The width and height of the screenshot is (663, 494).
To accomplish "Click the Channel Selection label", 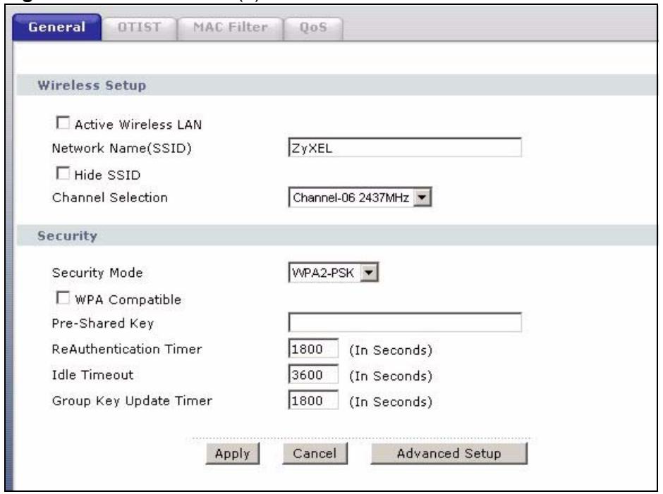I will pos(110,197).
